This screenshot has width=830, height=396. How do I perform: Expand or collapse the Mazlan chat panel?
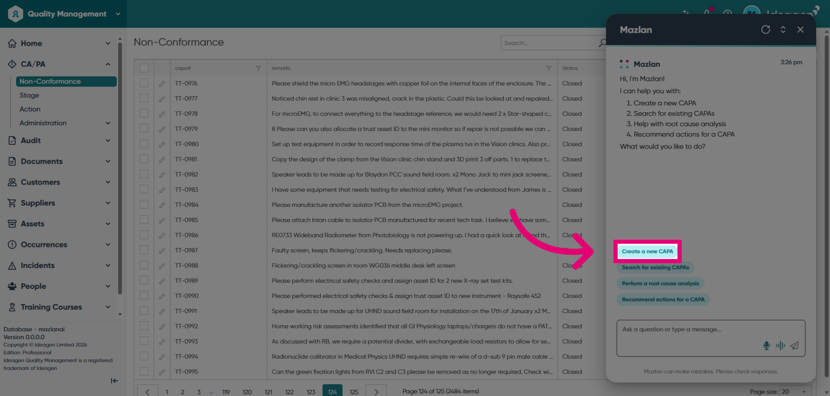(x=783, y=29)
